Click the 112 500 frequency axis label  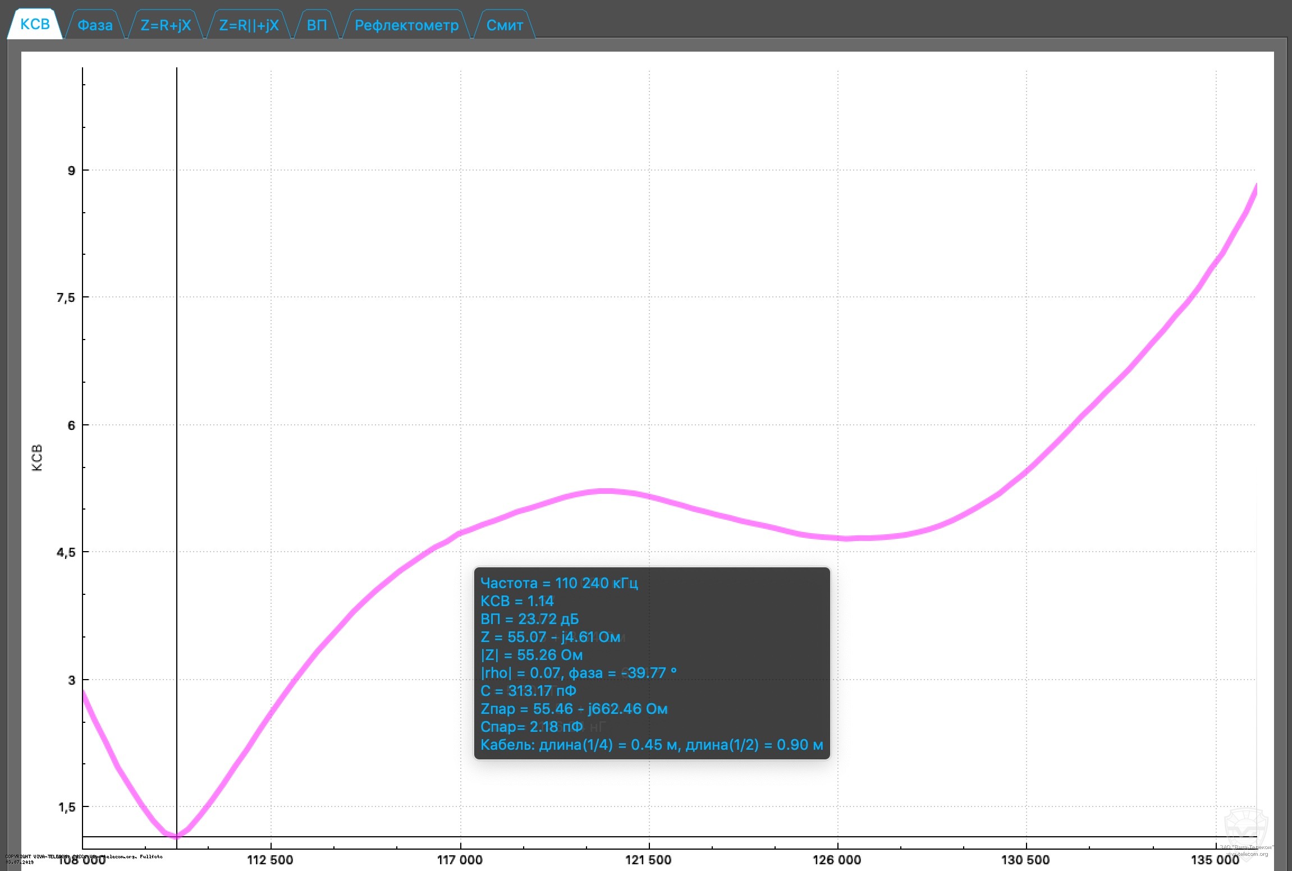pyautogui.click(x=270, y=860)
